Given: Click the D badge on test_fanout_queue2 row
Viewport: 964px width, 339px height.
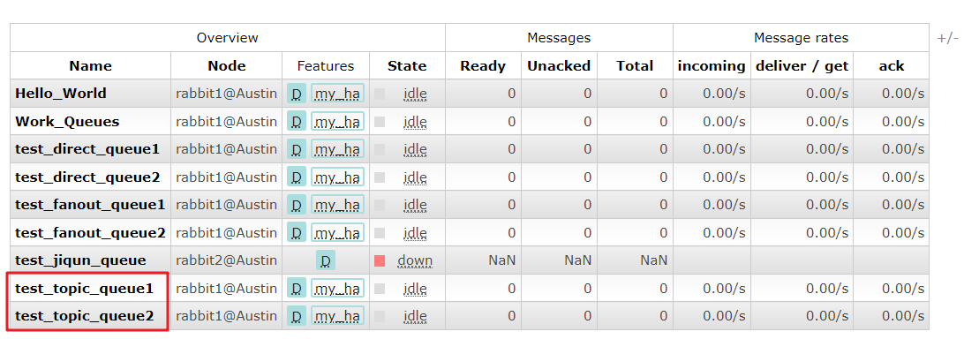Looking at the screenshot, I should 297,232.
